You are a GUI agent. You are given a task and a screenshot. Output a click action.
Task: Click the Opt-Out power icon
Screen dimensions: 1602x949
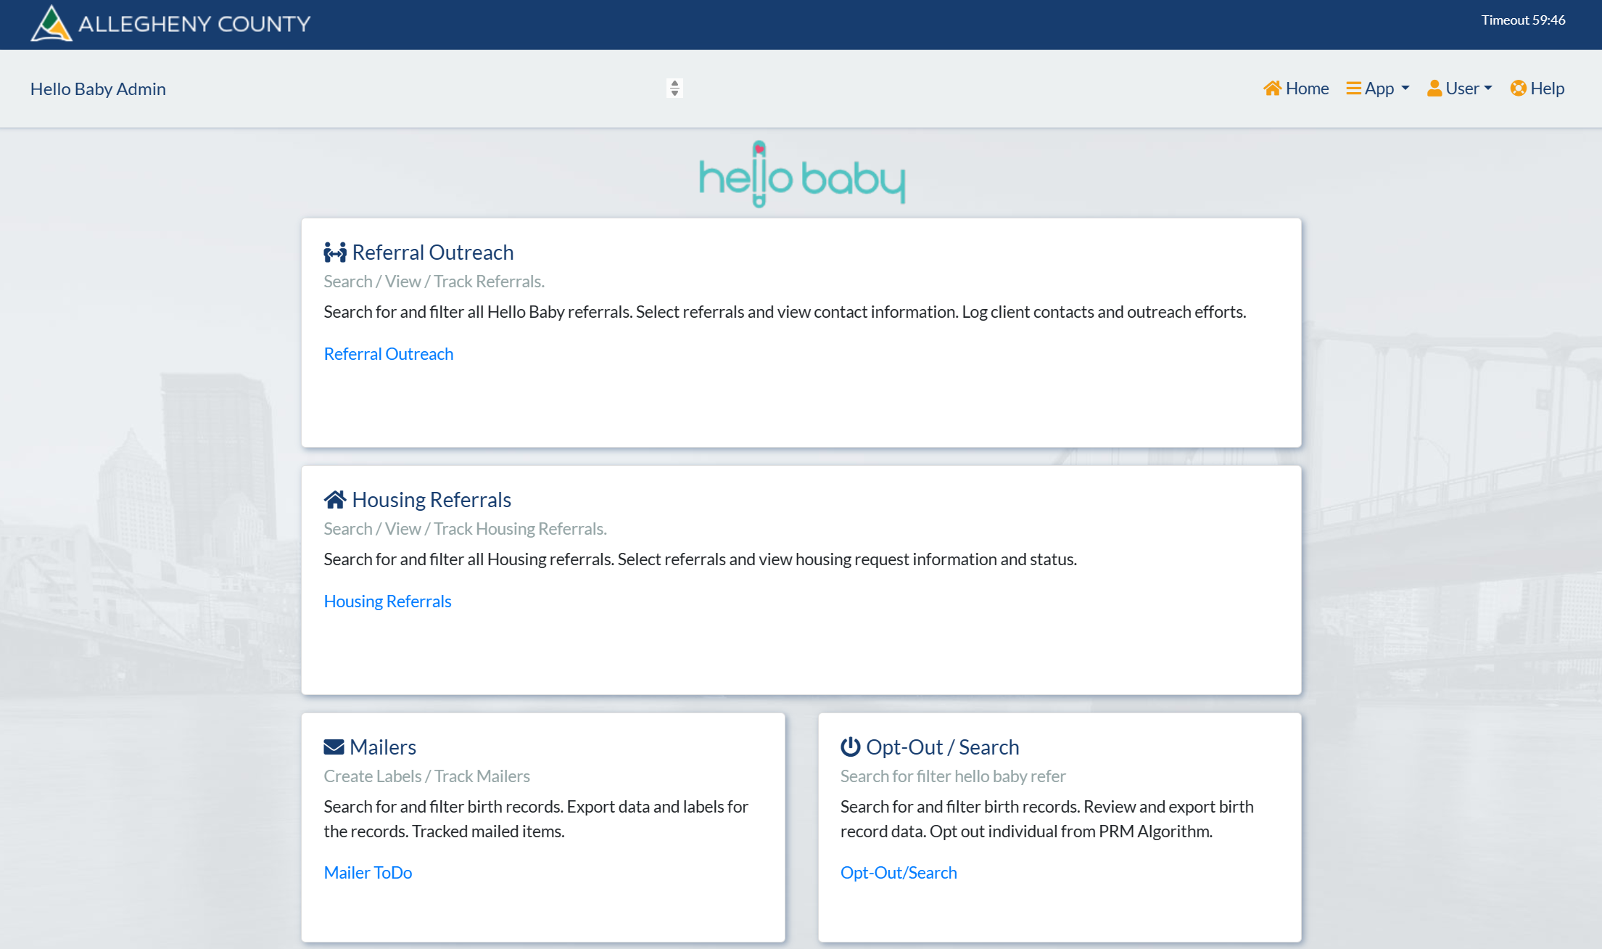pyautogui.click(x=851, y=747)
